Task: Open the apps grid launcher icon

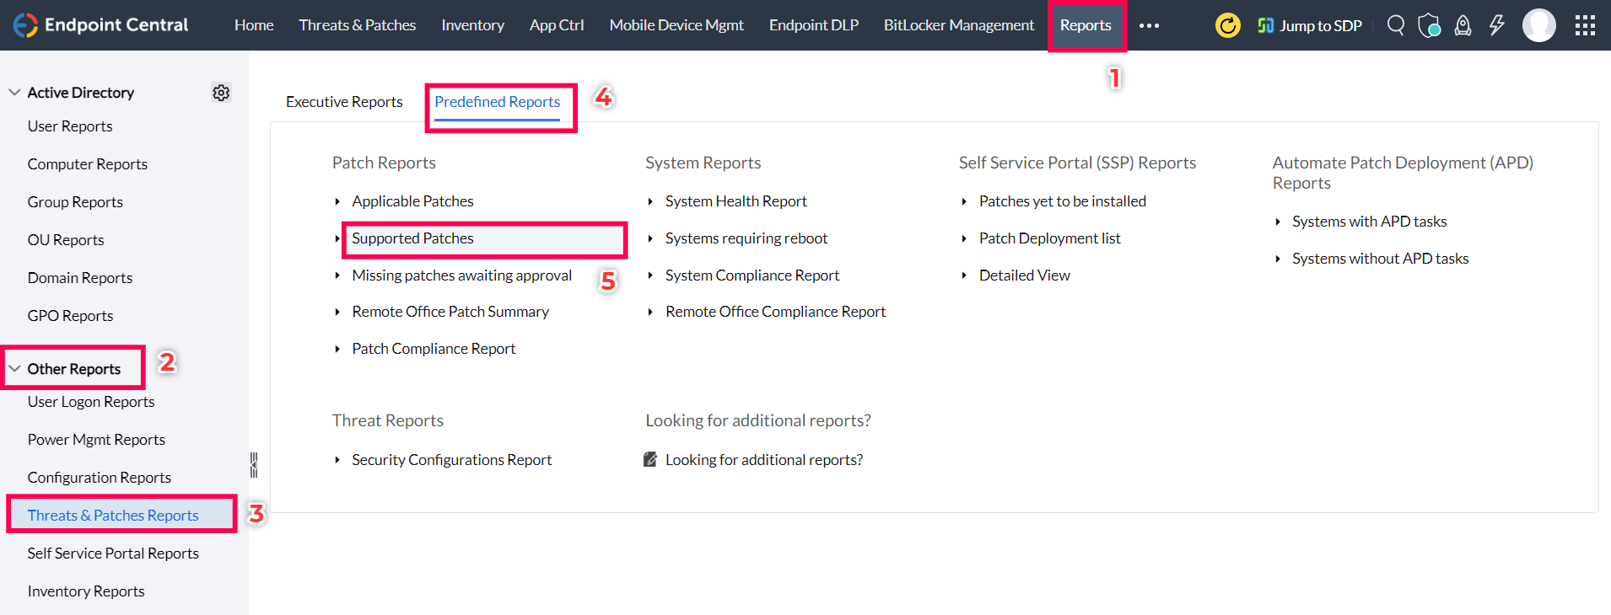Action: pyautogui.click(x=1585, y=25)
